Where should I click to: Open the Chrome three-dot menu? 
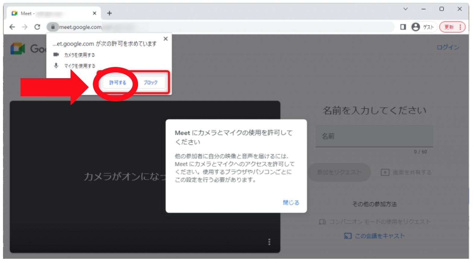pyautogui.click(x=460, y=27)
